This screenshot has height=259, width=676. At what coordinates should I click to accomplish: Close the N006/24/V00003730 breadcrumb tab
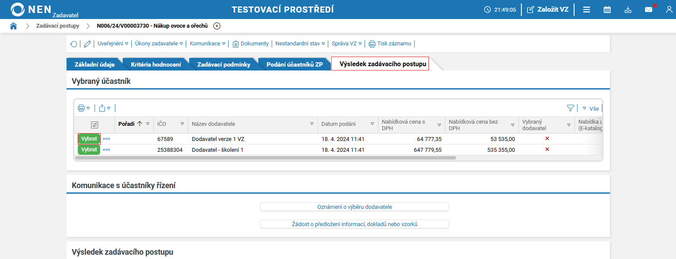tap(217, 26)
